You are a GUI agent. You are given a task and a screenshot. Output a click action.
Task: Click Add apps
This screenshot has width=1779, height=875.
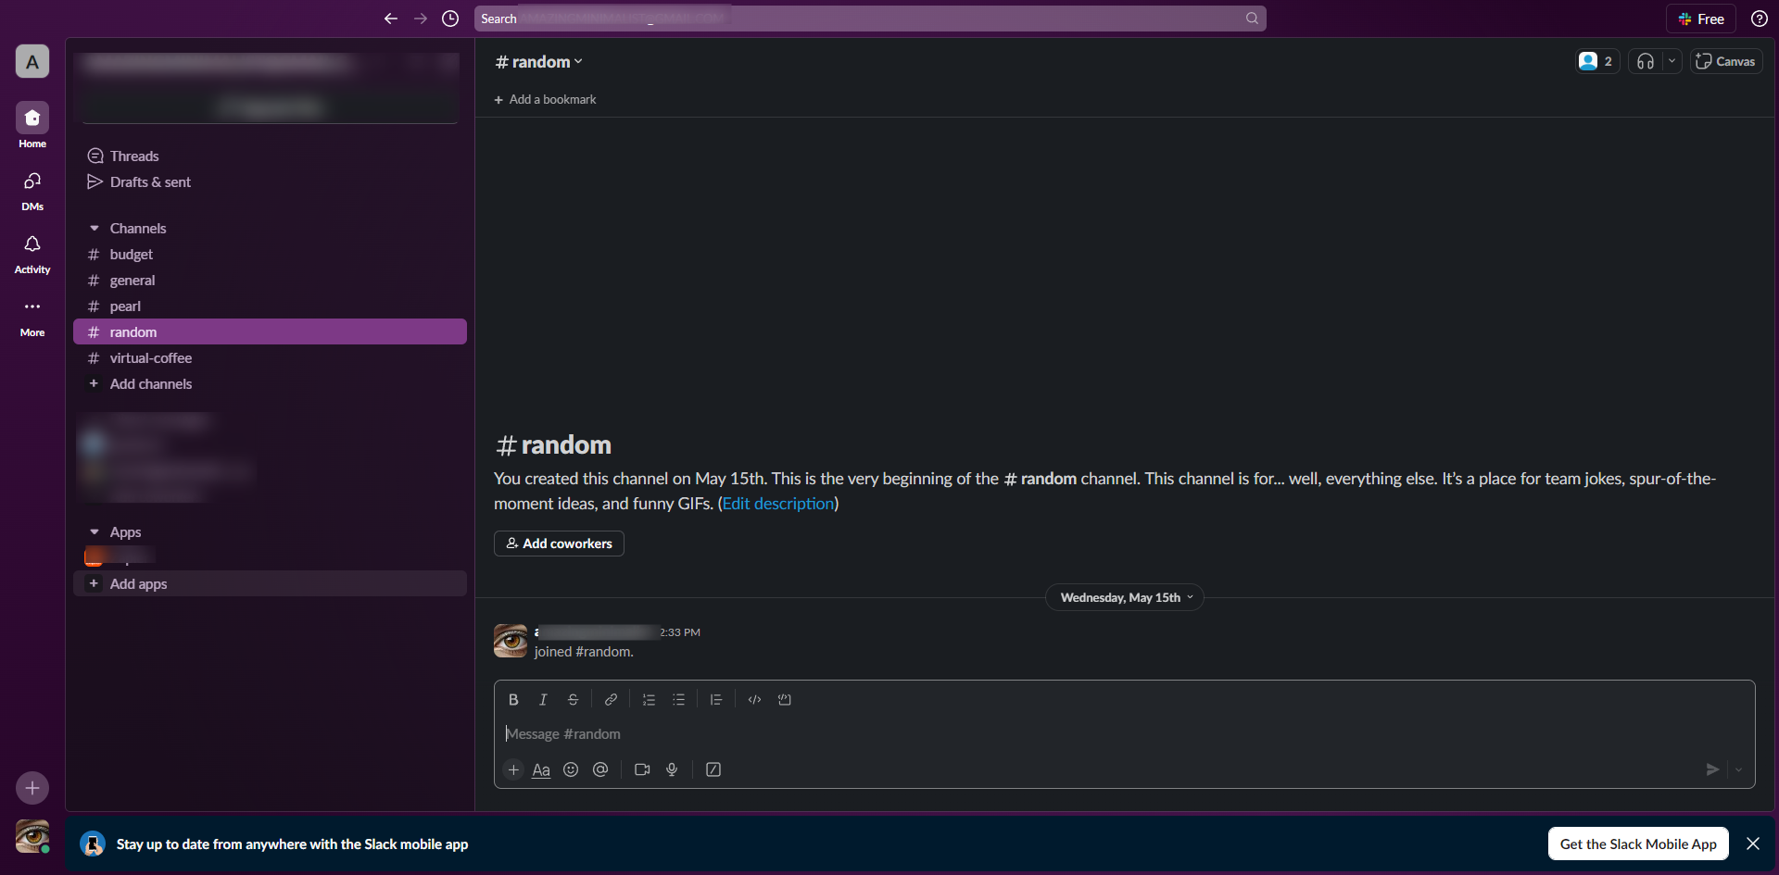point(270,584)
